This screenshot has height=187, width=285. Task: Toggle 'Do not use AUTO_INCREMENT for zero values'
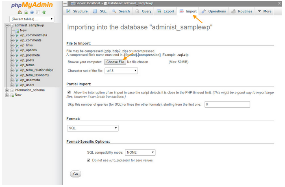click(89, 160)
